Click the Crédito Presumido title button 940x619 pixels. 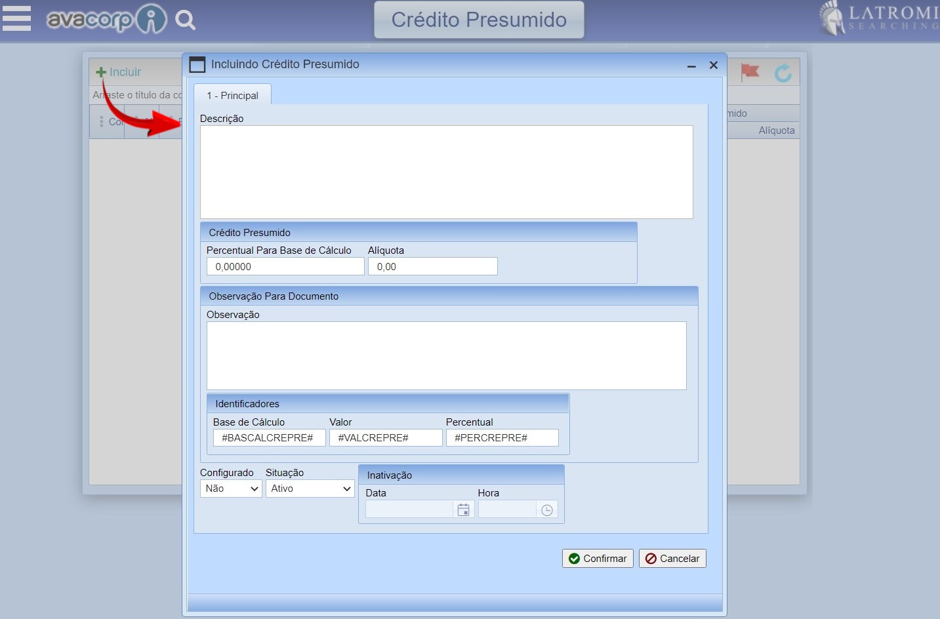point(479,20)
